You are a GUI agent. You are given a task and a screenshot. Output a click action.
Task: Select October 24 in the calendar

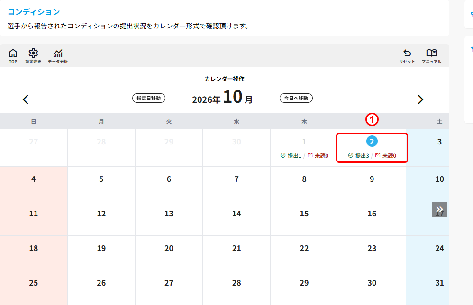pos(439,248)
